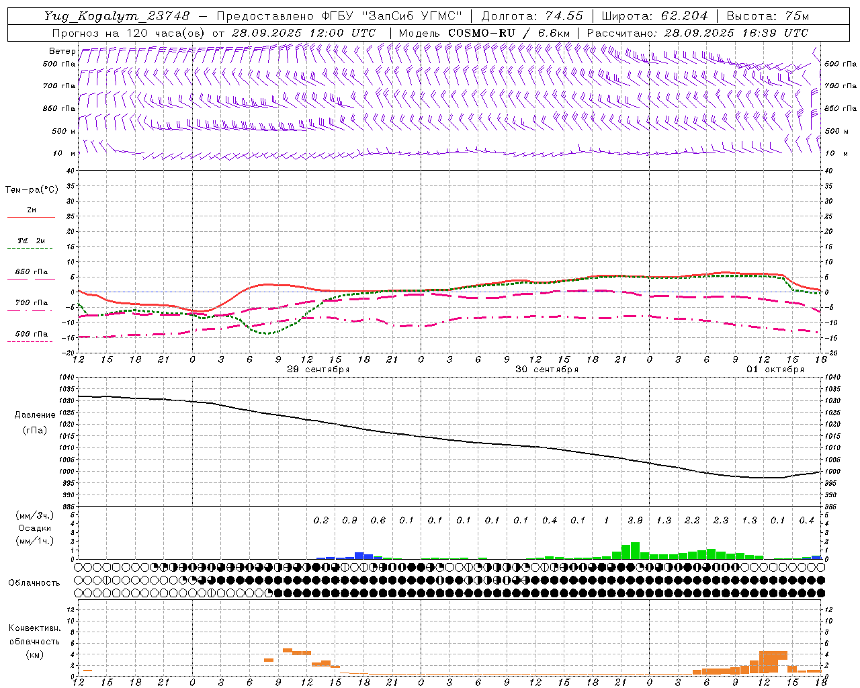Click the green dashed Td 2м legend line

(x=31, y=249)
